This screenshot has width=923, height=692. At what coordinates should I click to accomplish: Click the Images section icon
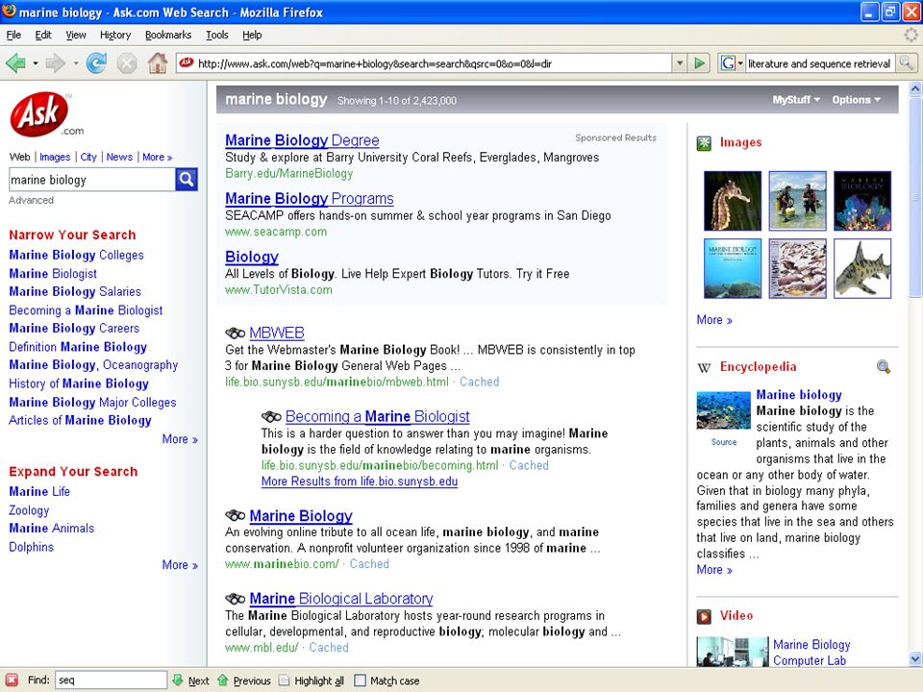coord(704,143)
